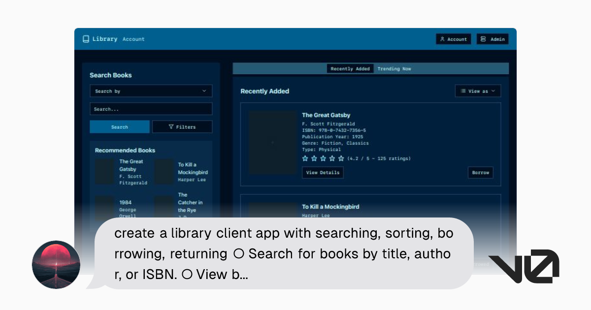The width and height of the screenshot is (591, 310).
Task: Click View Details for The Great Gatsby
Action: pos(323,172)
